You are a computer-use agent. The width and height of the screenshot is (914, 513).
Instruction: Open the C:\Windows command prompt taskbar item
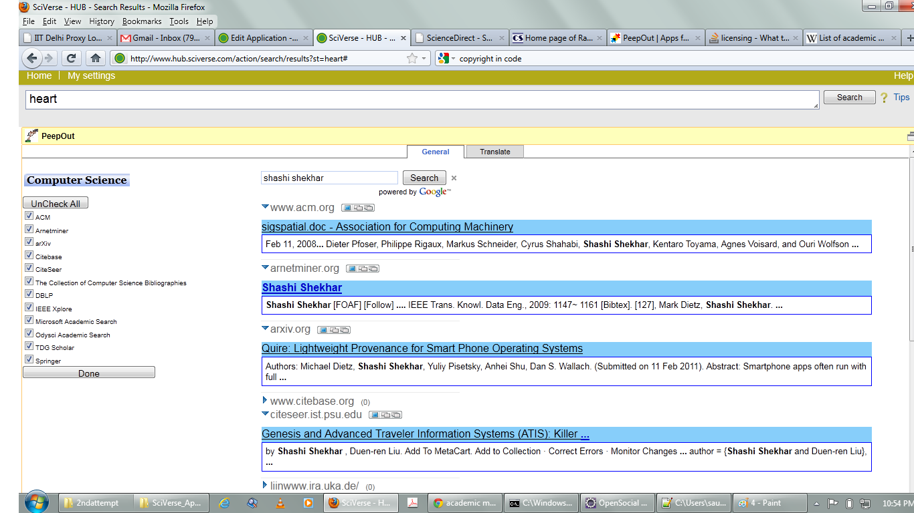[541, 503]
